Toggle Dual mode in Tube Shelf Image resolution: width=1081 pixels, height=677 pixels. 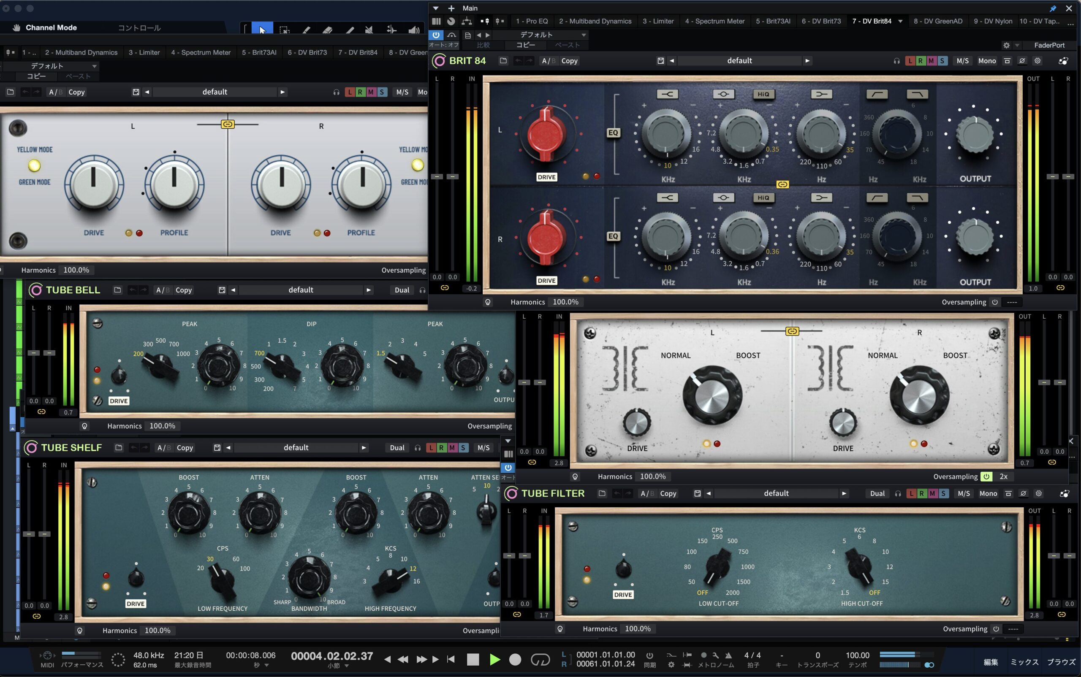(x=397, y=447)
